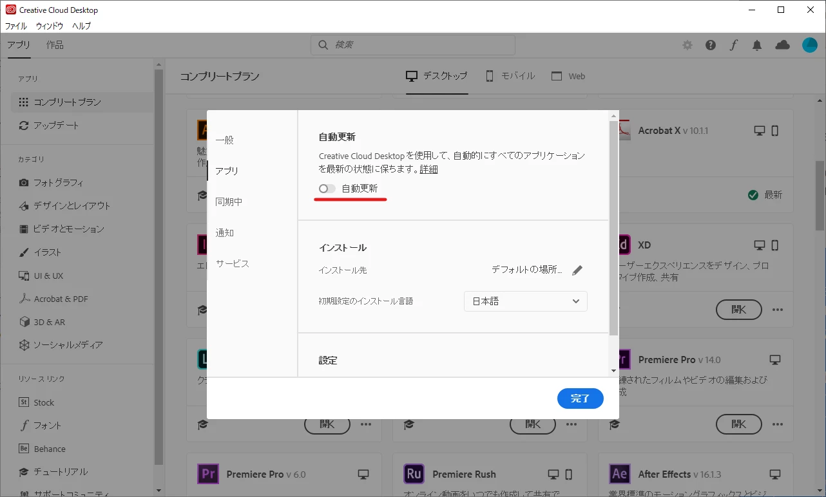Open more options for XD
Screen dimensions: 826x497
click(x=778, y=310)
